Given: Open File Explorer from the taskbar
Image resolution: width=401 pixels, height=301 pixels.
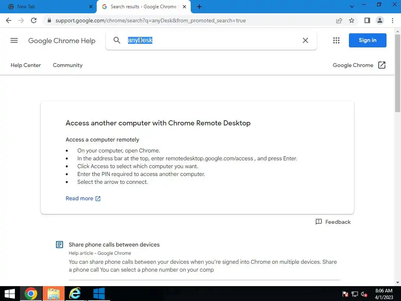Looking at the screenshot, I should (x=53, y=294).
